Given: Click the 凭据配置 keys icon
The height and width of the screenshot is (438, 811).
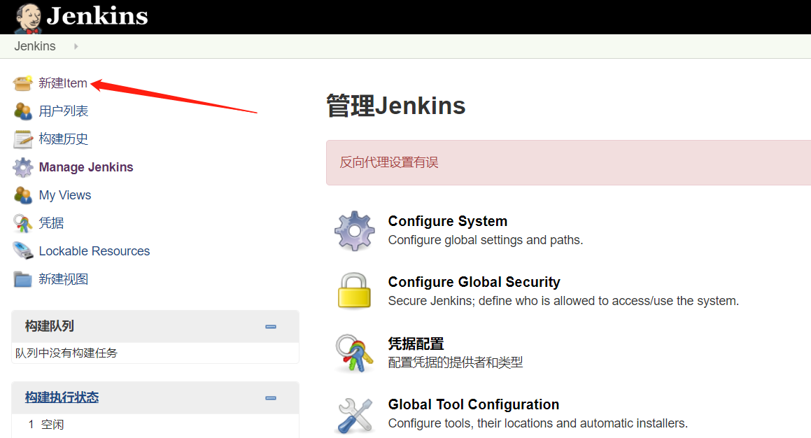Looking at the screenshot, I should coord(354,353).
